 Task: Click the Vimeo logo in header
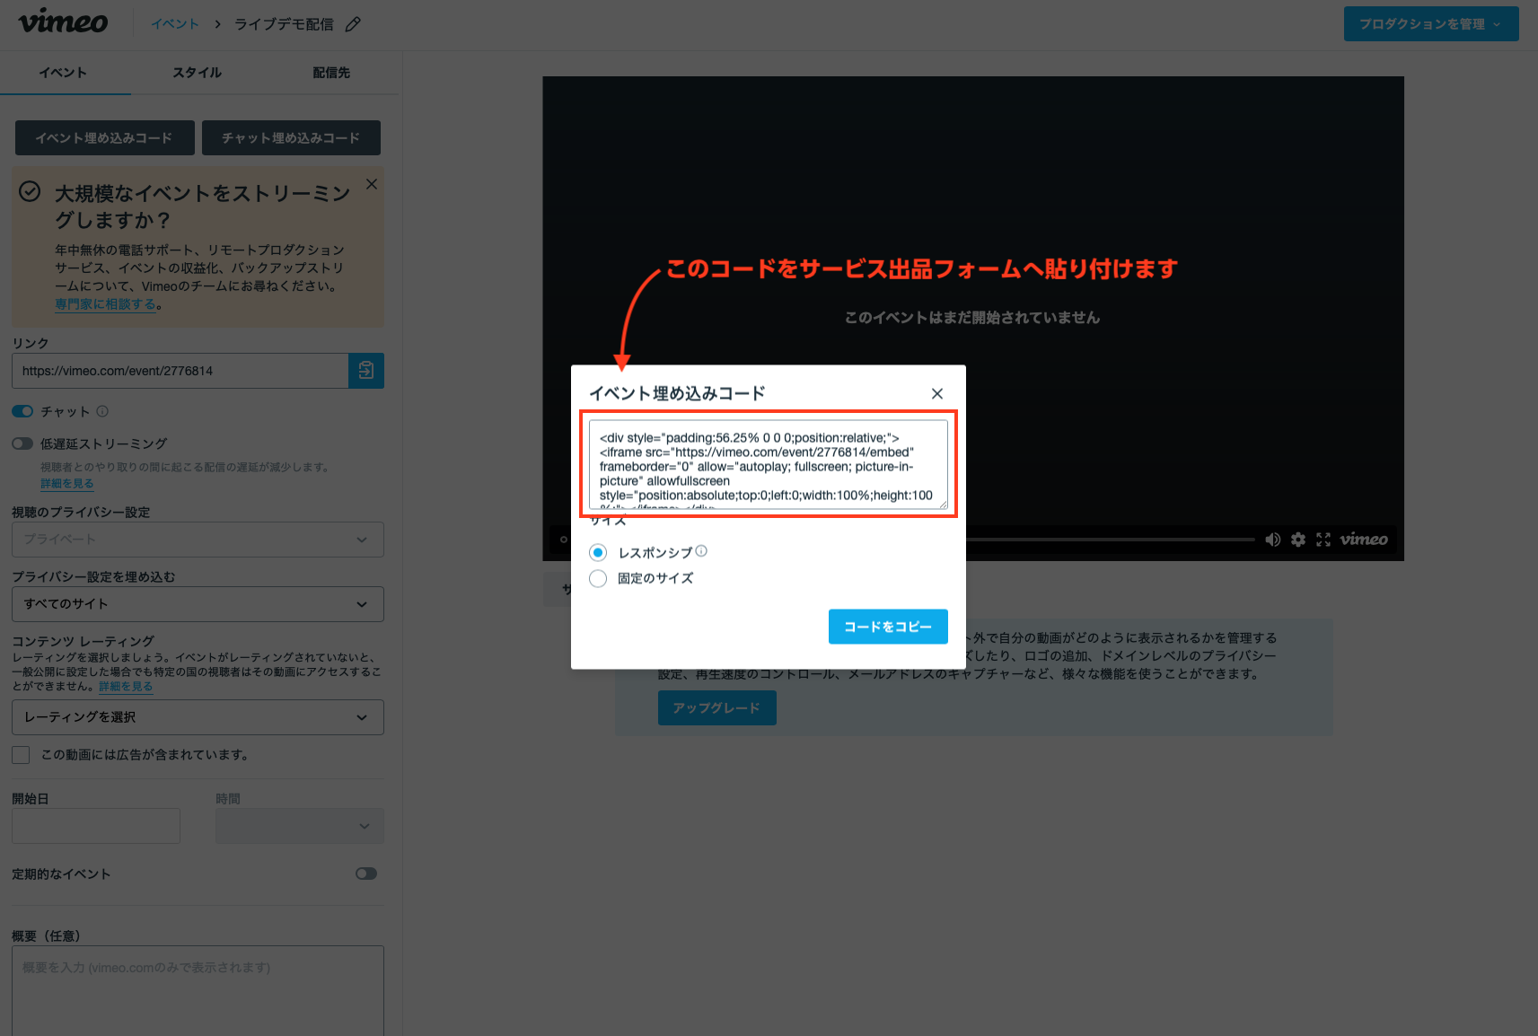click(63, 22)
